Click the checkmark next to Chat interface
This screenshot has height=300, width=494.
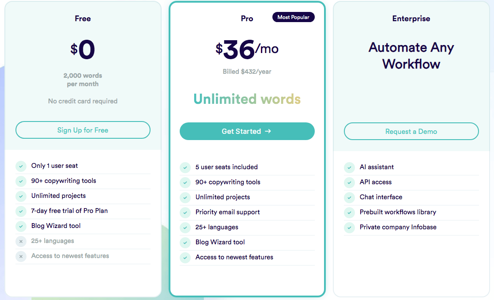(x=349, y=197)
